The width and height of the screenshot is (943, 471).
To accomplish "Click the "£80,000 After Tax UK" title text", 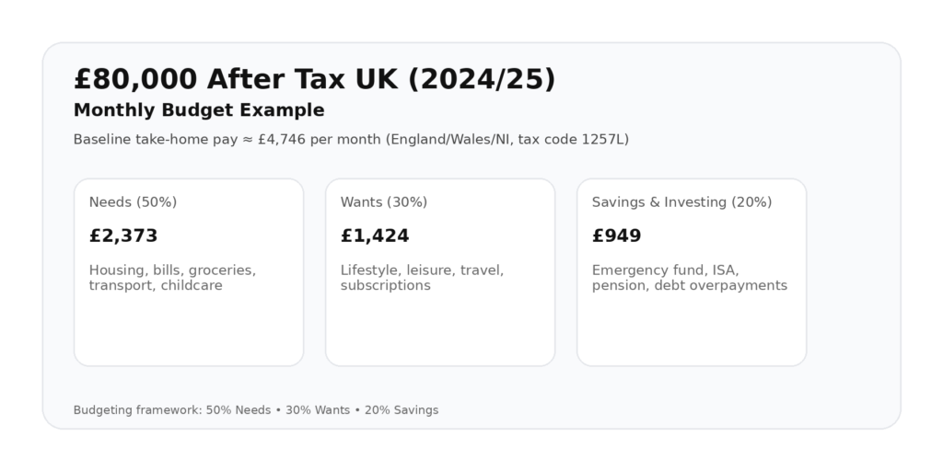I will 236,79.
